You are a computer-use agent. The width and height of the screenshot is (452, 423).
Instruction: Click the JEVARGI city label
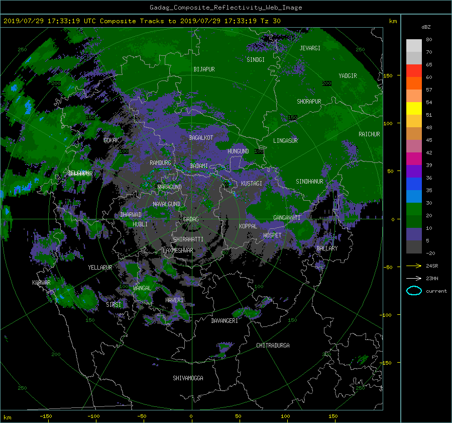(310, 48)
